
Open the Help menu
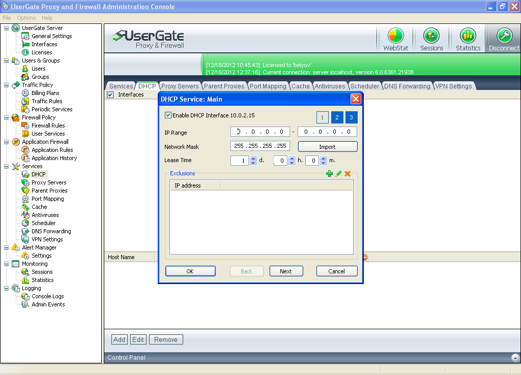[x=47, y=18]
